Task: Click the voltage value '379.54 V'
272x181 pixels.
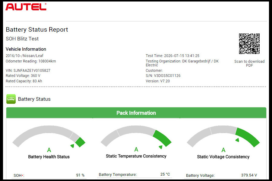Action: (x=249, y=175)
